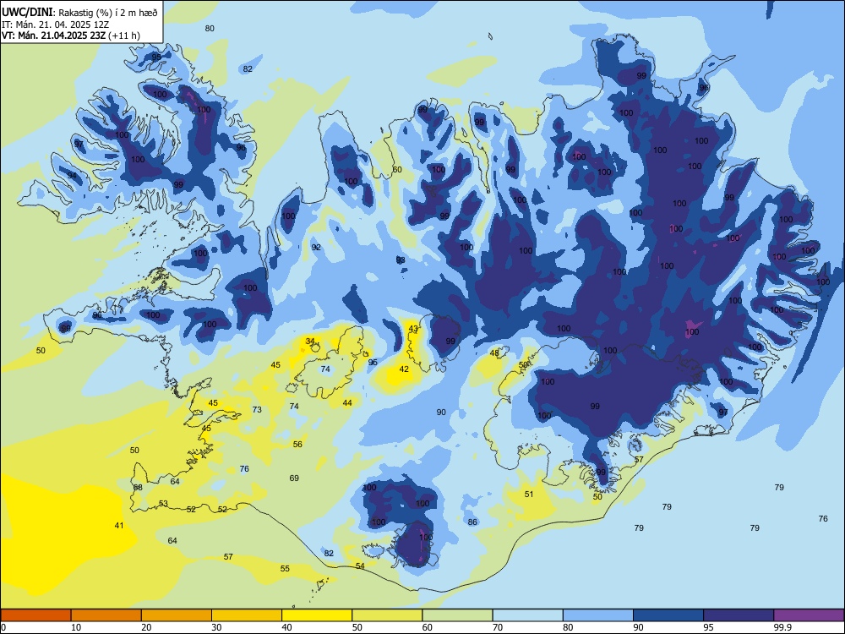Click the 80–90 medium blue legend swatch
This screenshot has width=845, height=634.
point(598,615)
